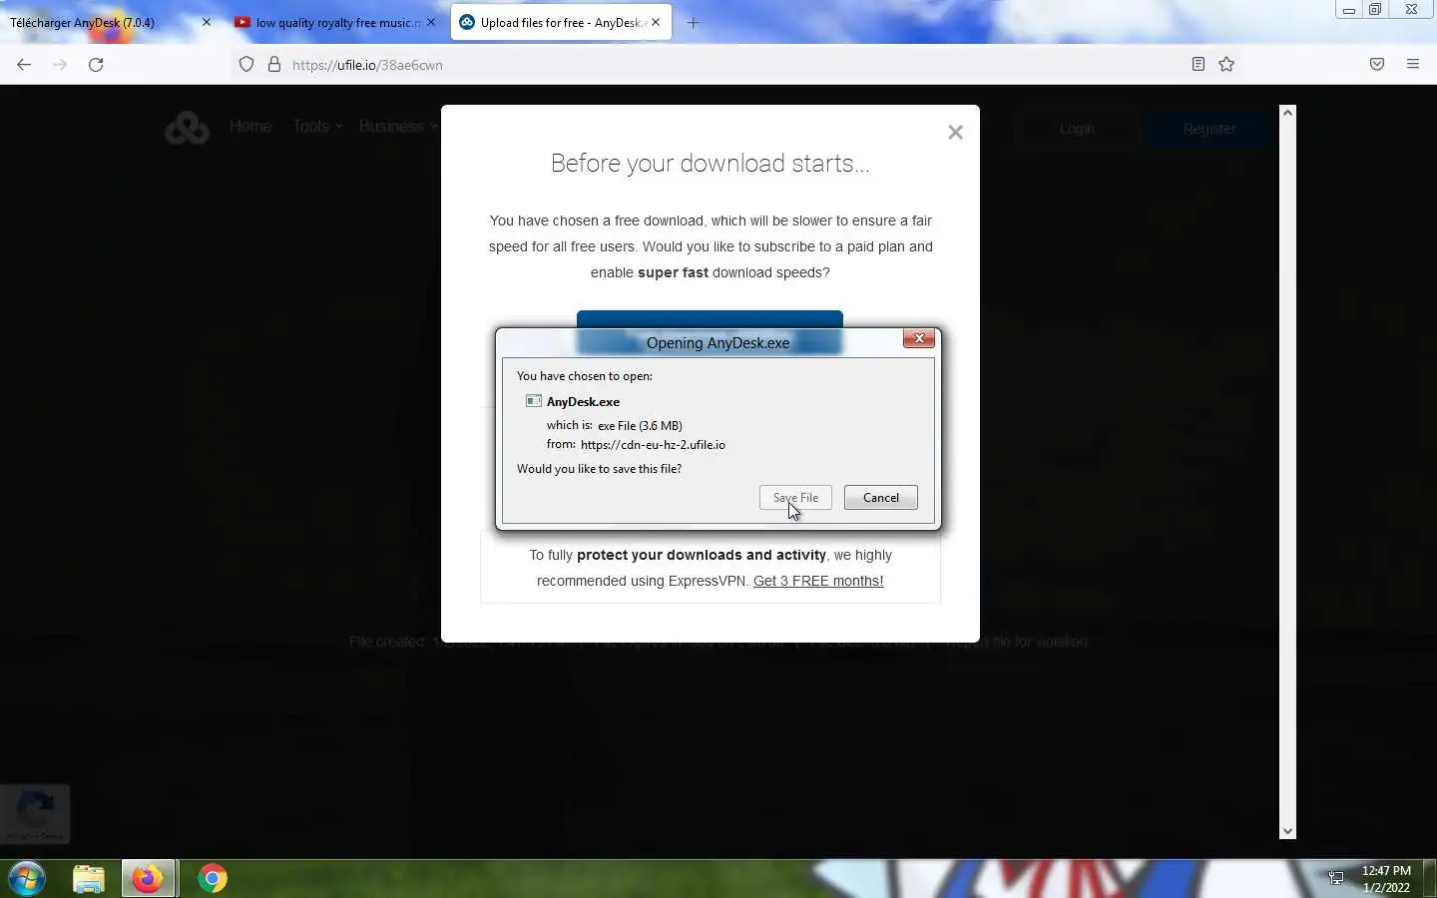
Task: Go forward one page
Action: [60, 65]
